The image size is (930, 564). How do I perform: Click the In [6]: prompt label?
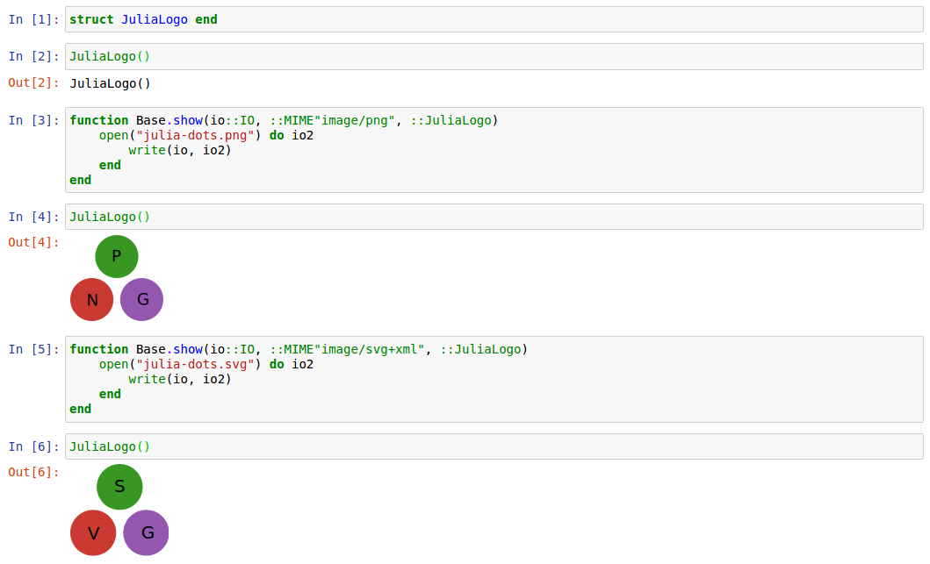[x=33, y=446]
